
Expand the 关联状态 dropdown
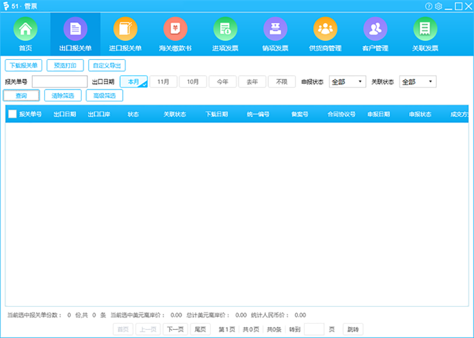click(418, 82)
